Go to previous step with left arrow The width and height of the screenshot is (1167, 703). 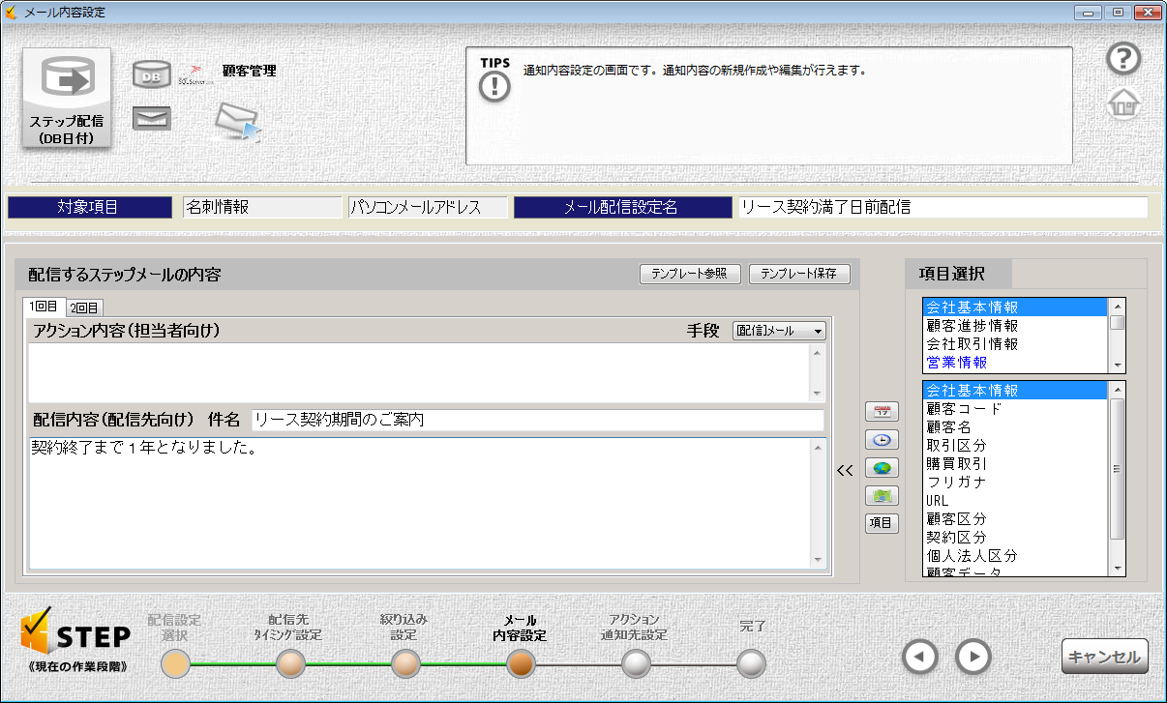920,657
